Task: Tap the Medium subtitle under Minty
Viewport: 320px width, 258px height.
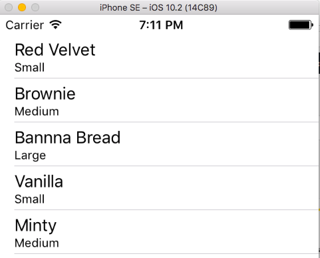Action: pyautogui.click(x=37, y=243)
